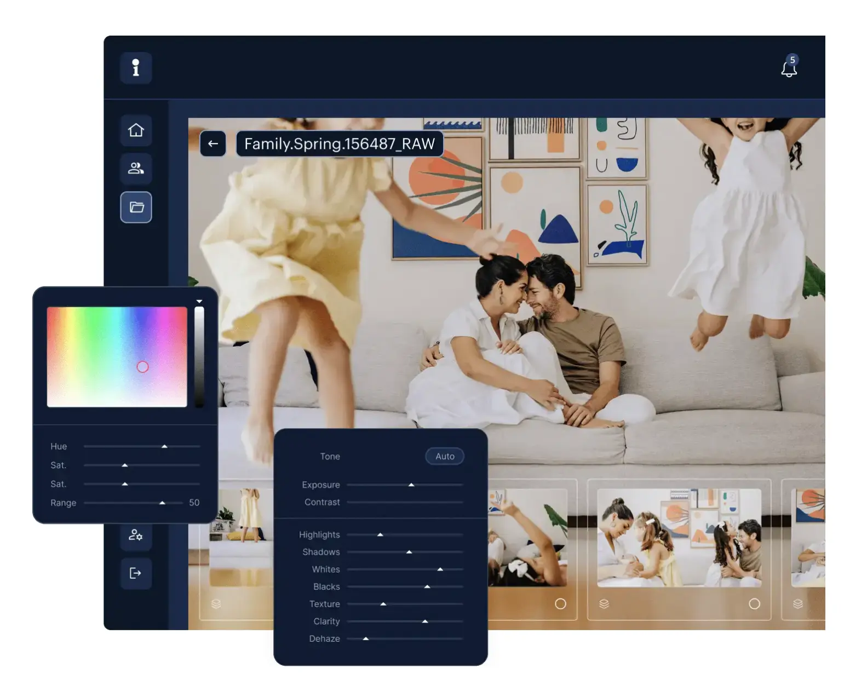Click the Range value 50
This screenshot has width=850, height=680.
coord(194,503)
